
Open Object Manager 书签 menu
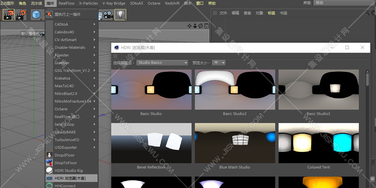click(283, 13)
